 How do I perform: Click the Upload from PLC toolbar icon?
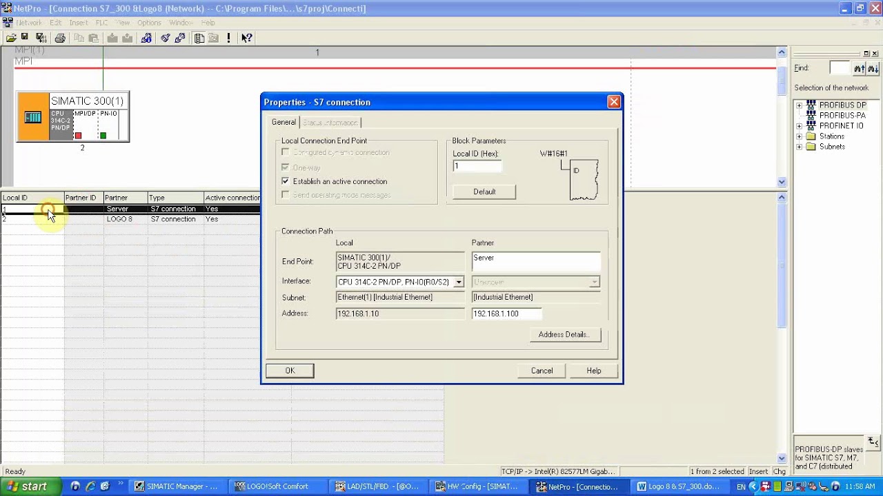(127, 38)
